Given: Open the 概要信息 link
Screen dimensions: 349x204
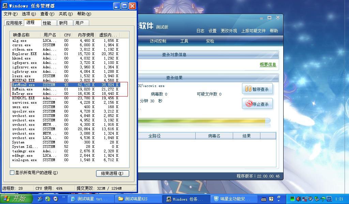Looking at the screenshot, I should coord(268,65).
